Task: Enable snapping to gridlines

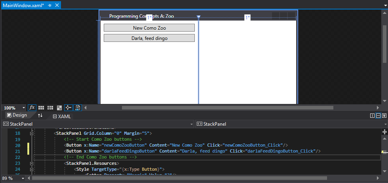Action: pos(50,108)
